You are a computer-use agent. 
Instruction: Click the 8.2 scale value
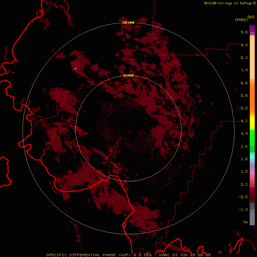click(x=244, y=57)
